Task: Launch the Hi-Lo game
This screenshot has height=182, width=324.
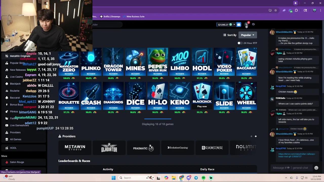Action: [157, 96]
